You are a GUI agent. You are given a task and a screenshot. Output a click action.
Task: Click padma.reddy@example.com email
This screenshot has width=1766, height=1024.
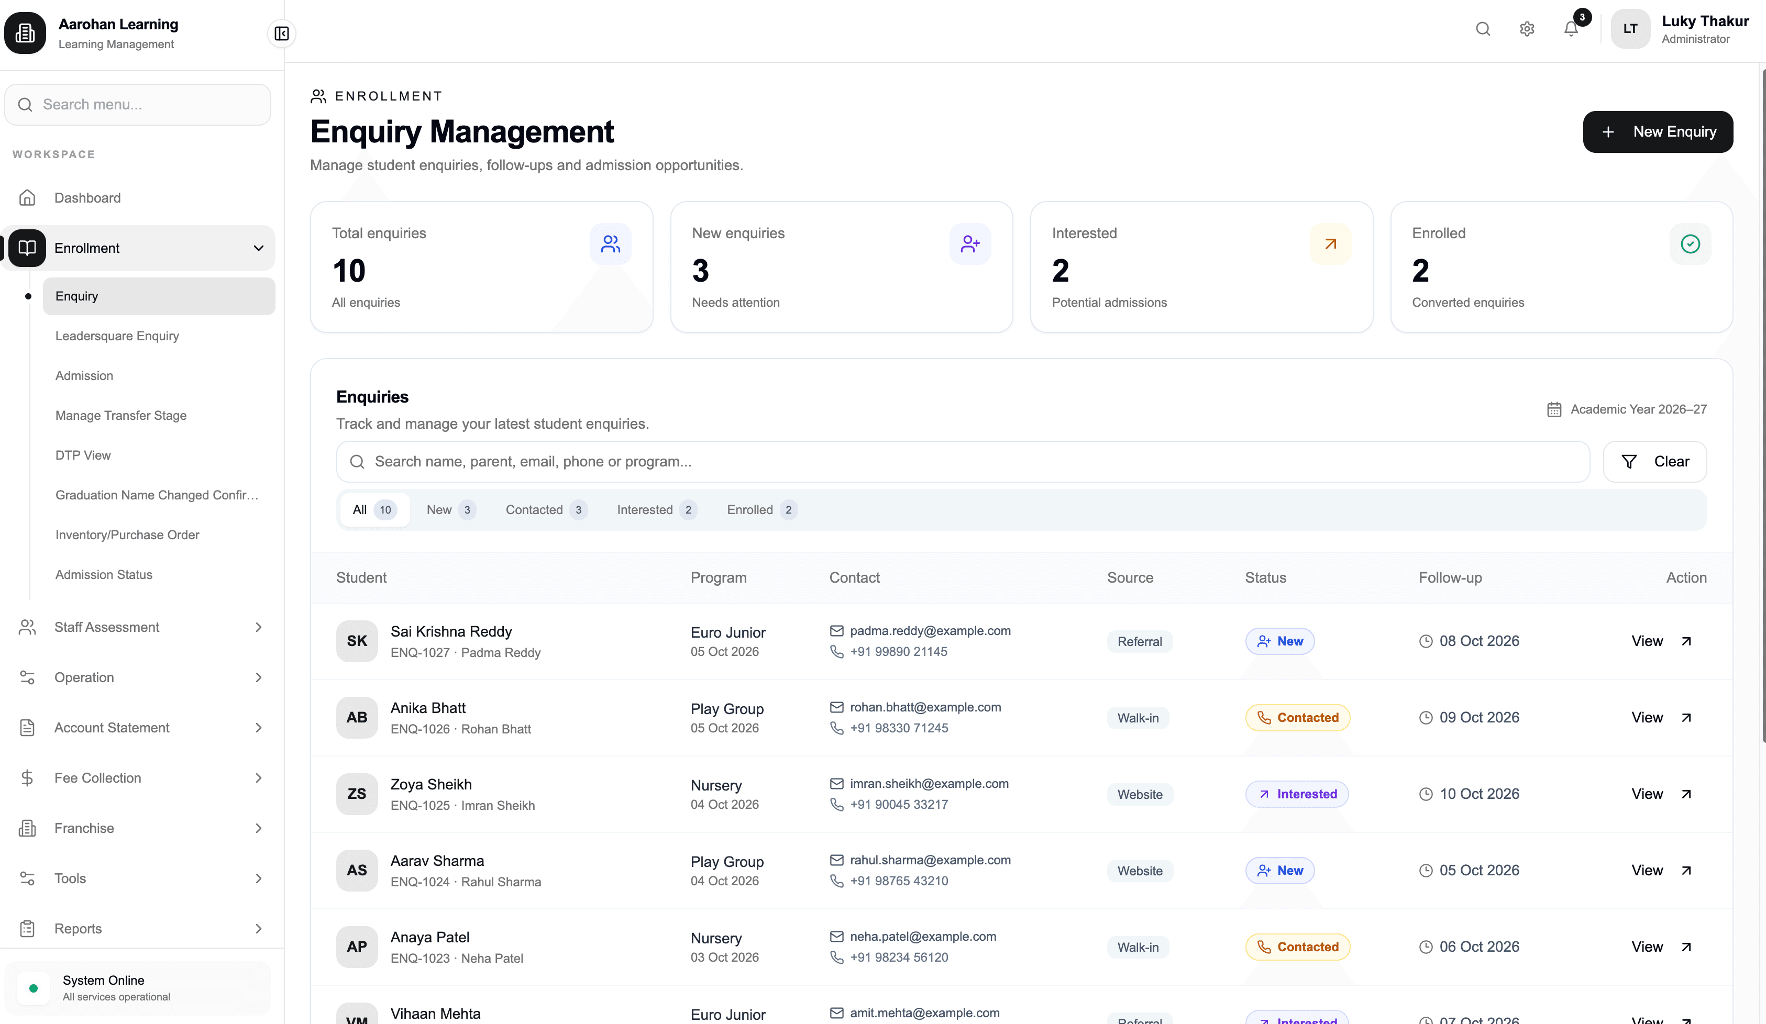click(930, 631)
